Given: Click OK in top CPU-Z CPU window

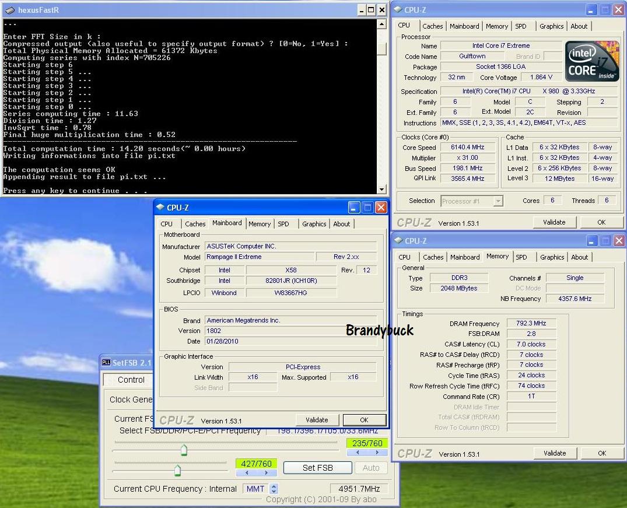Looking at the screenshot, I should (601, 222).
